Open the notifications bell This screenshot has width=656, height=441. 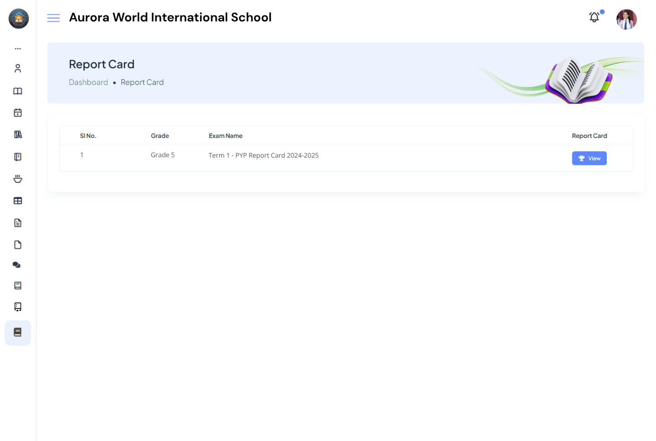pos(594,17)
